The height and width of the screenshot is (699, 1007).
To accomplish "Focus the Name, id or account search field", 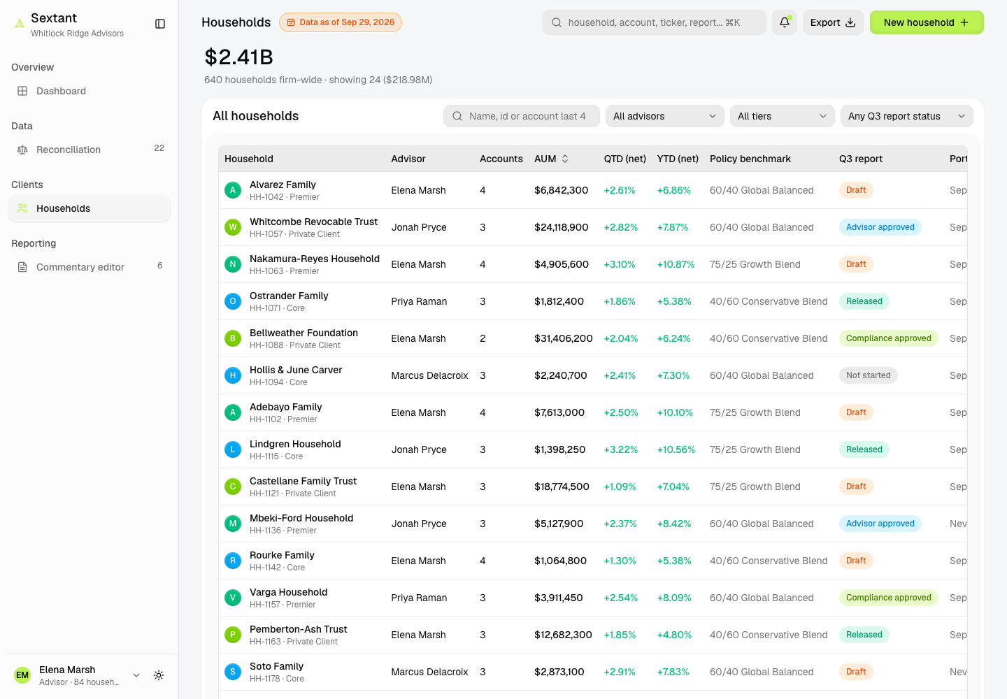I will pos(522,116).
